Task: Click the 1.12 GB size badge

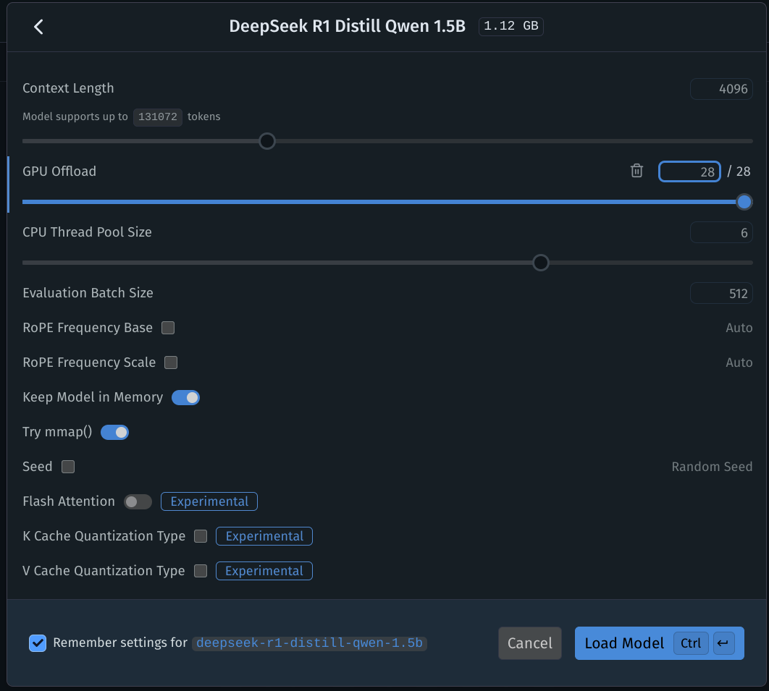Action: tap(511, 26)
